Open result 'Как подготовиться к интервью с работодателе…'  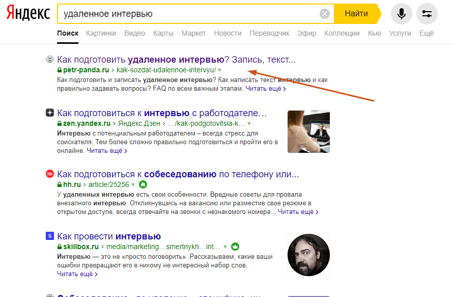click(x=162, y=113)
